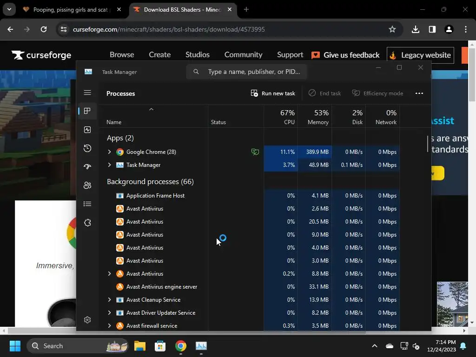
Task: Sort processes by CPU column
Action: [x=281, y=117]
